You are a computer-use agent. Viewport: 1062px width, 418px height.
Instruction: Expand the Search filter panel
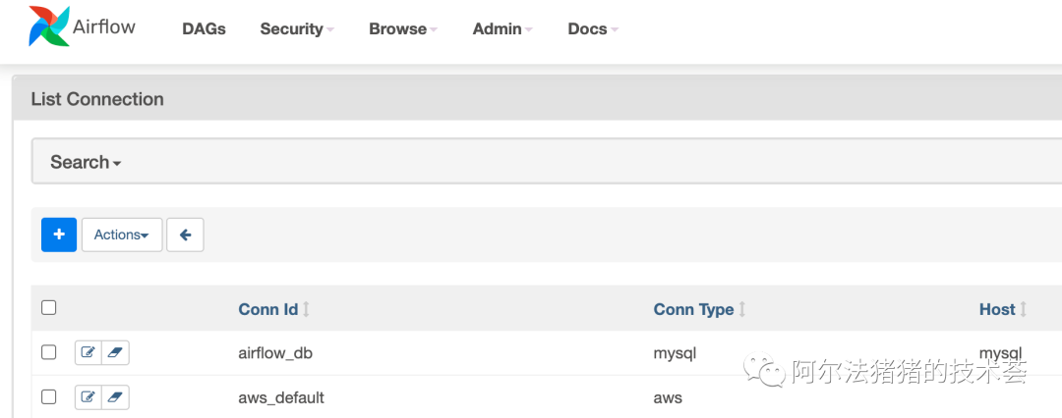(x=86, y=162)
